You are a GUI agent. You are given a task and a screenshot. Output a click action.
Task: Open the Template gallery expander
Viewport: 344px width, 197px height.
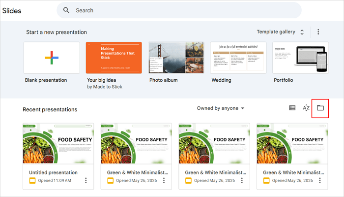pyautogui.click(x=302, y=32)
